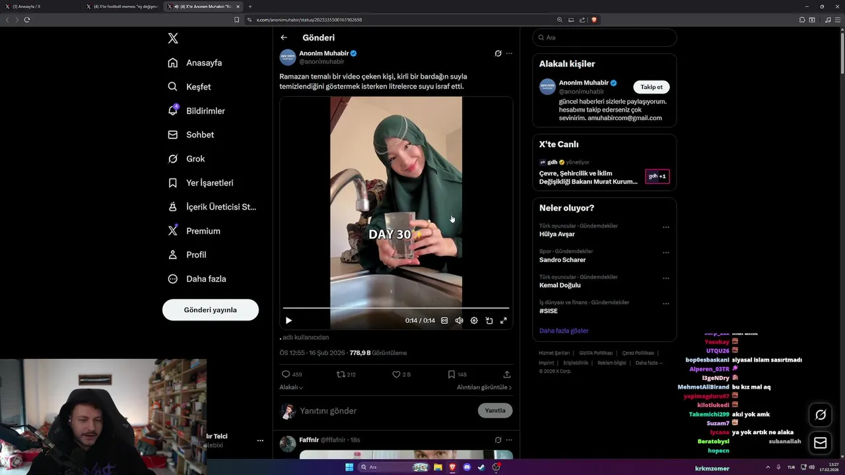Open Steam from taskbar
Viewport: 845px width, 475px height.
point(481,467)
